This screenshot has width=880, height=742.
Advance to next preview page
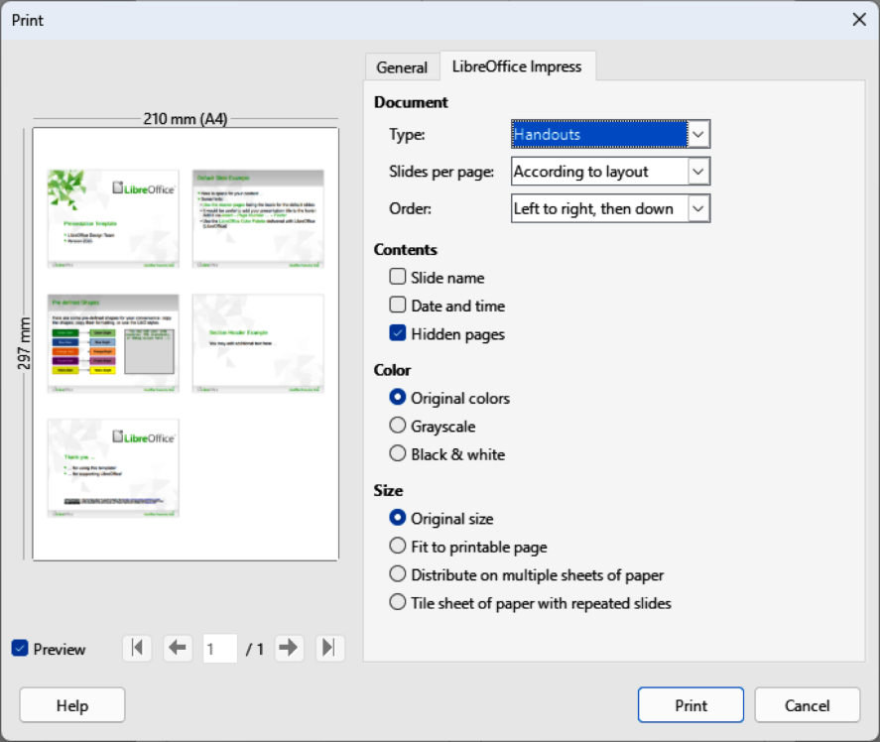[289, 649]
